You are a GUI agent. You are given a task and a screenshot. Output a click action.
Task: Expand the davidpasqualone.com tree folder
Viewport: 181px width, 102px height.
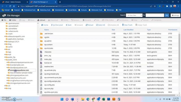click(7, 67)
